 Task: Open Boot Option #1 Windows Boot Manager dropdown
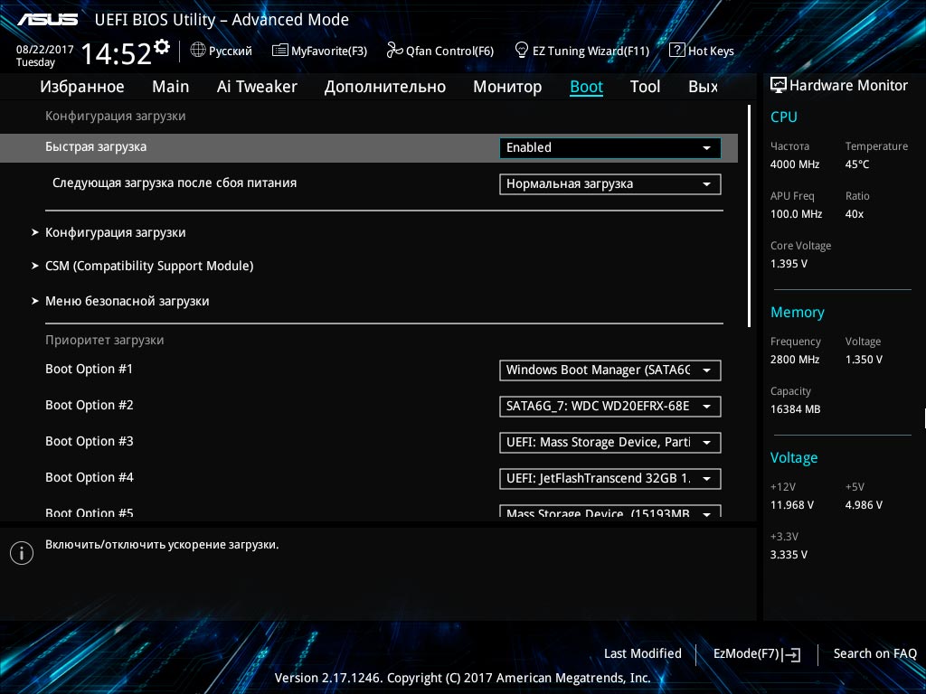[610, 370]
